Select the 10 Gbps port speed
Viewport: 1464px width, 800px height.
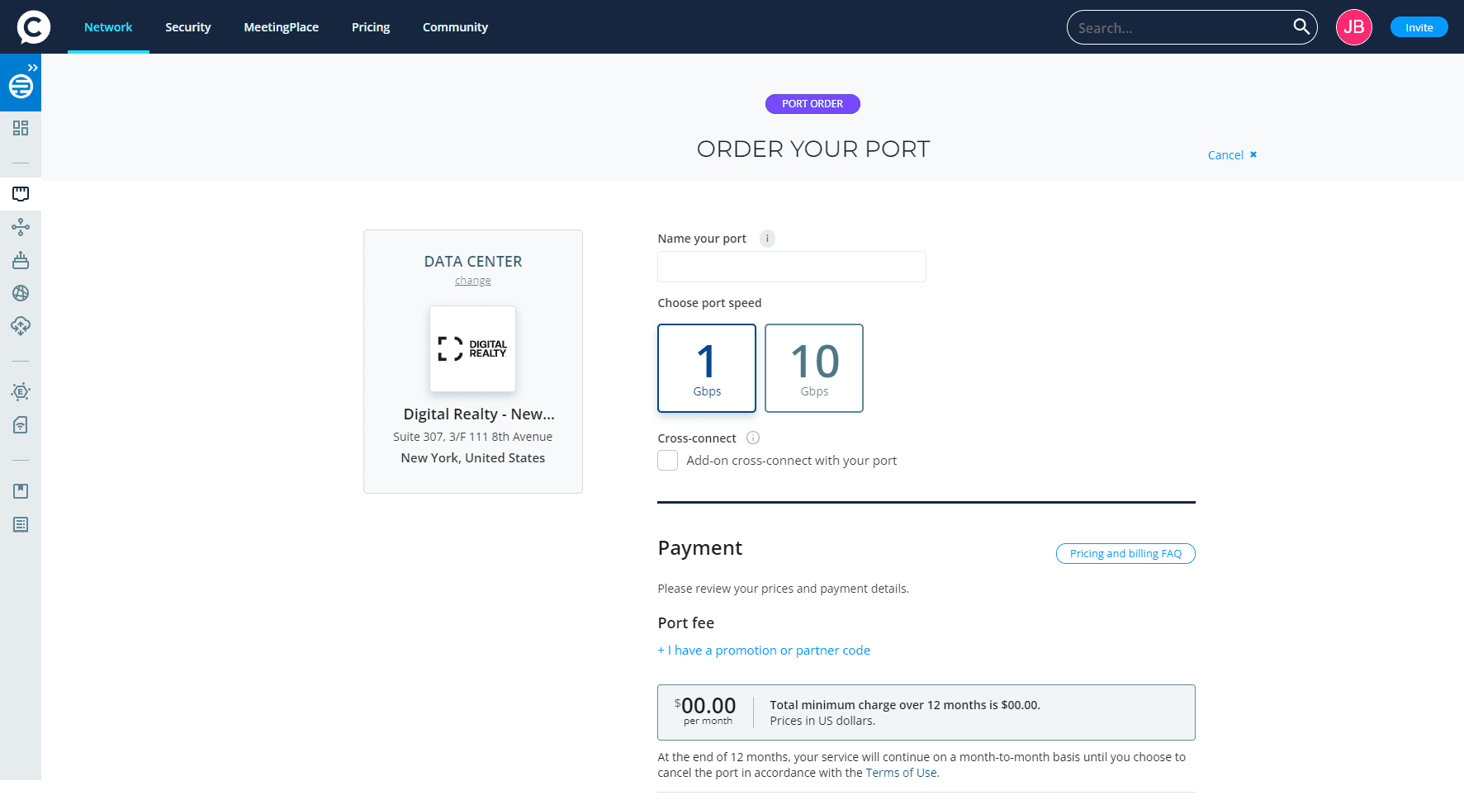pos(814,368)
